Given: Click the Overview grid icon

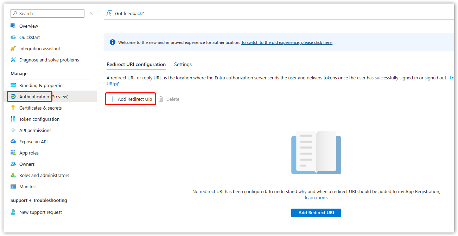Looking at the screenshot, I should (13, 26).
